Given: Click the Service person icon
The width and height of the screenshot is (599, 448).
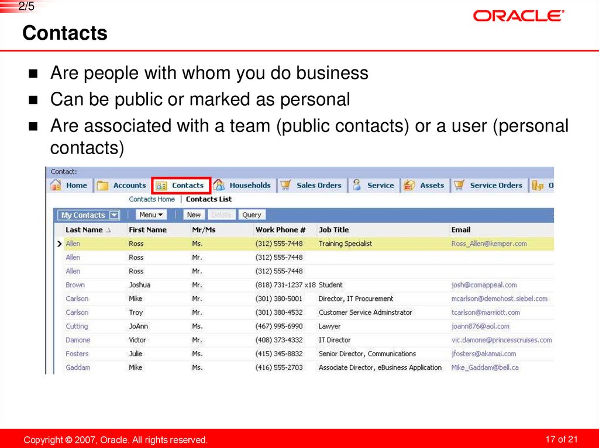Looking at the screenshot, I should click(x=357, y=185).
